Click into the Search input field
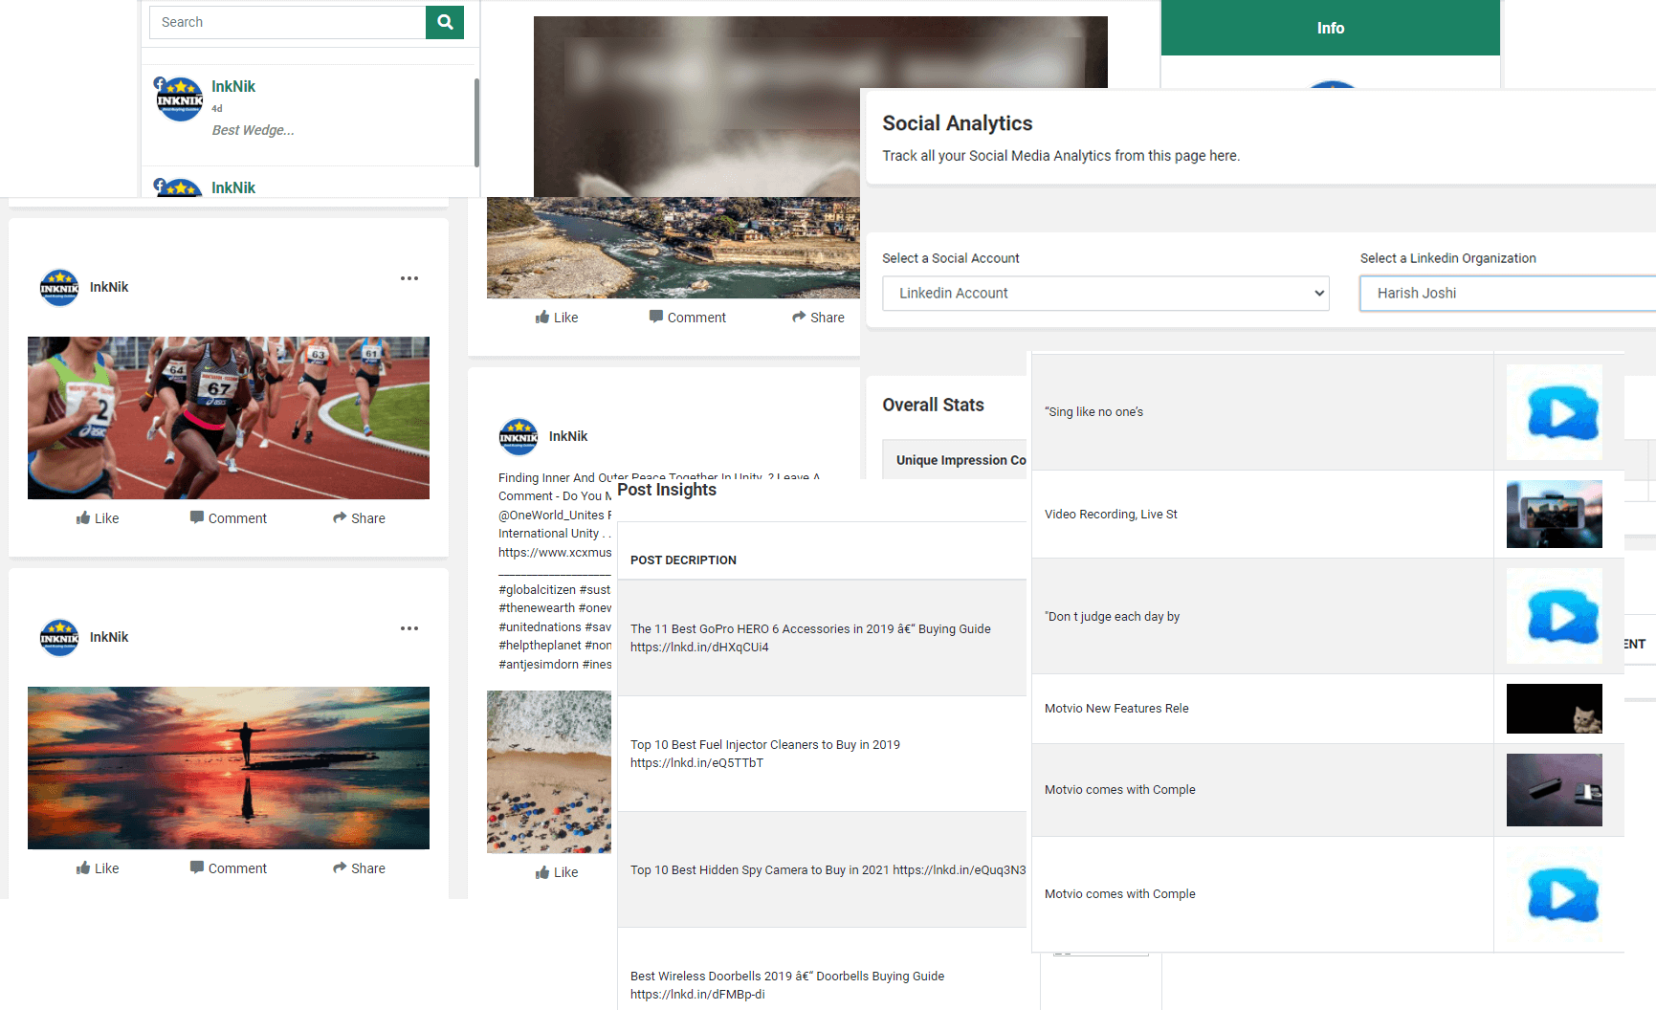Viewport: 1656px width, 1010px height. click(287, 22)
